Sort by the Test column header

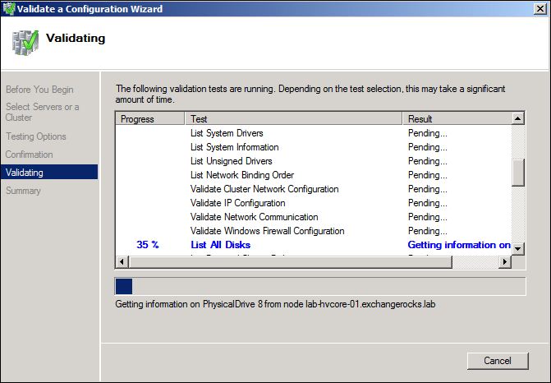tap(293, 119)
